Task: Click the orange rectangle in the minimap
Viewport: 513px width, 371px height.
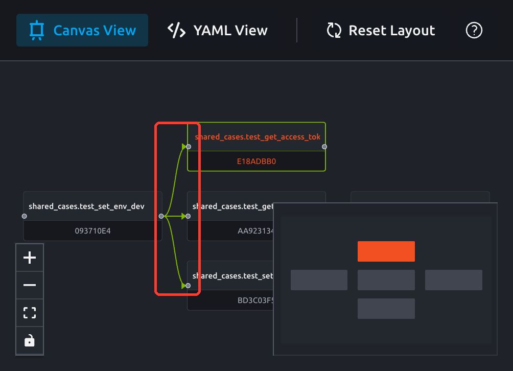Action: (386, 251)
